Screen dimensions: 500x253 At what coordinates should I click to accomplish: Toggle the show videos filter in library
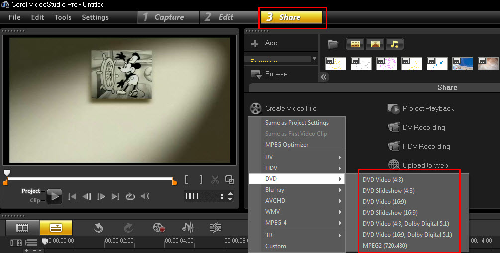[355, 44]
